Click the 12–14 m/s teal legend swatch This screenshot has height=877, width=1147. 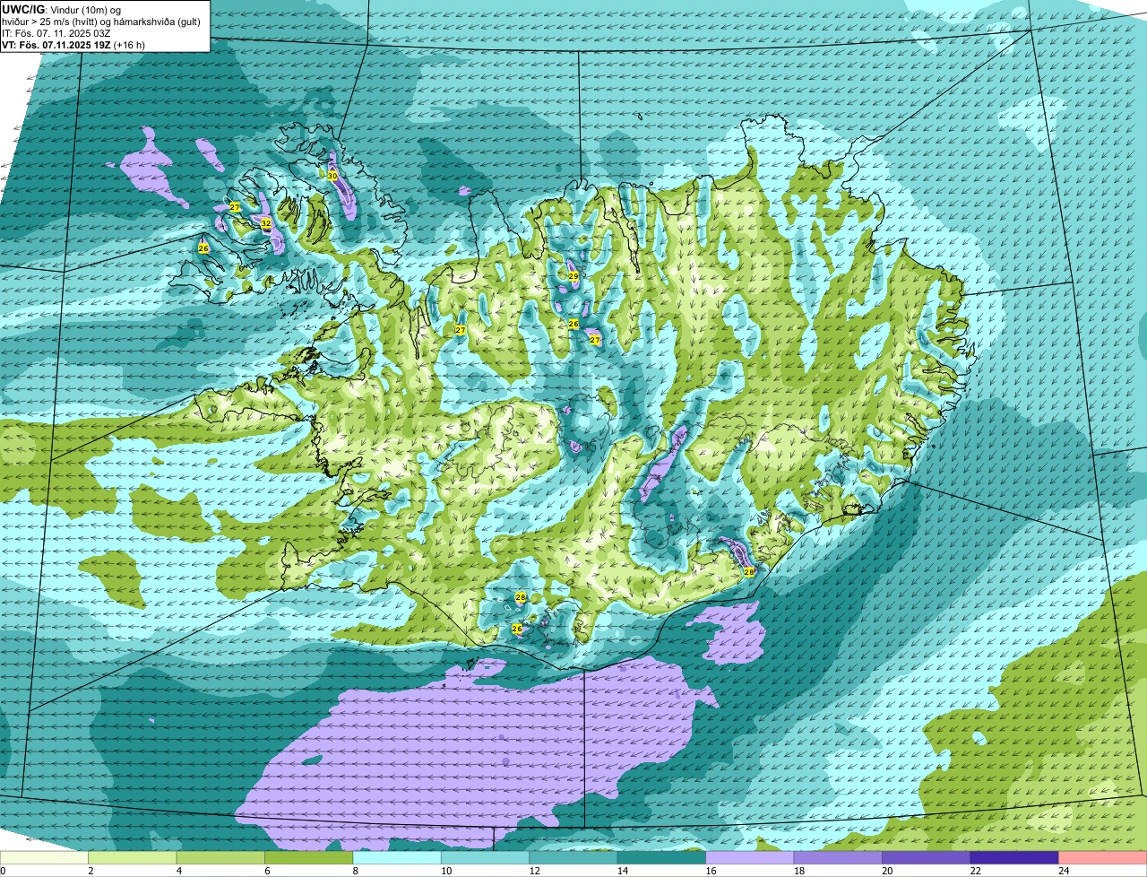coord(574,857)
